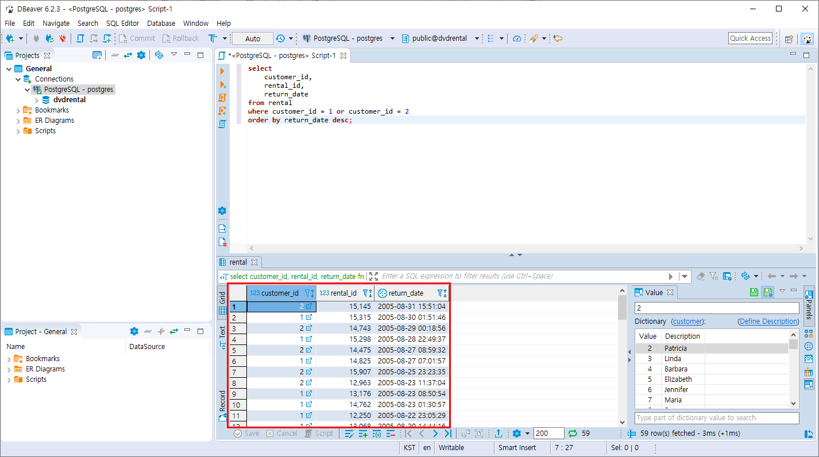Toggle the Auto commit mode button
Viewport: 819px width, 457px height.
253,38
